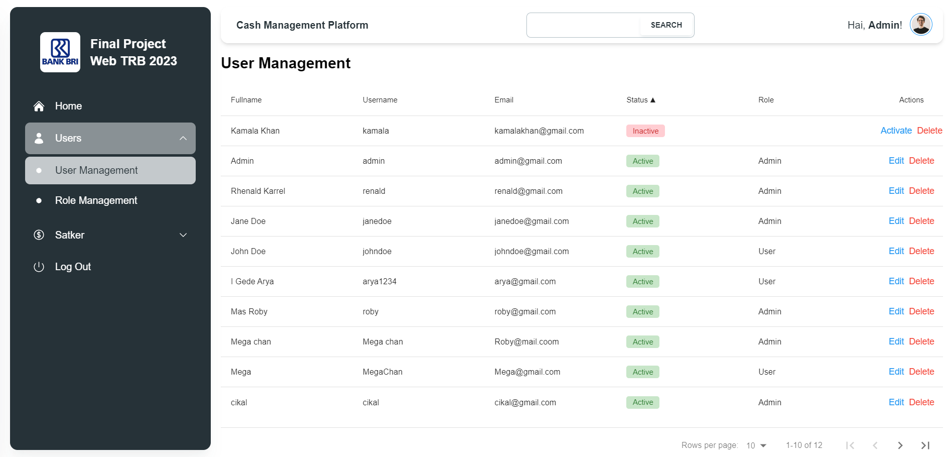Expand the Satker menu
Image resolution: width=952 pixels, height=457 pixels.
click(183, 235)
